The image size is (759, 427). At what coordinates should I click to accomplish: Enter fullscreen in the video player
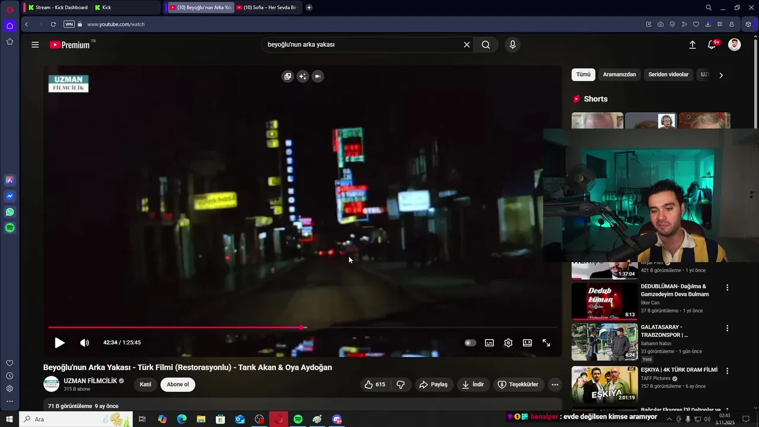pyautogui.click(x=546, y=343)
